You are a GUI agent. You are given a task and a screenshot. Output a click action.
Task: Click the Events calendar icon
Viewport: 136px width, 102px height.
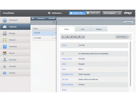tap(5, 53)
